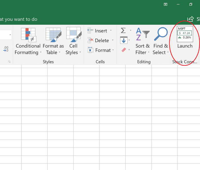
Task: Launch the Stock Connector add-in
Action: pos(185,38)
